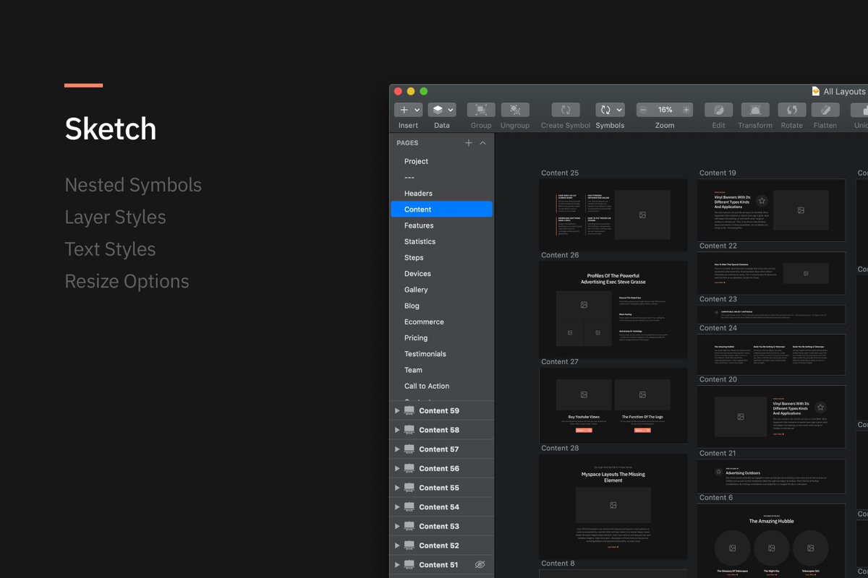Open the Insert dropdown arrow

417,111
